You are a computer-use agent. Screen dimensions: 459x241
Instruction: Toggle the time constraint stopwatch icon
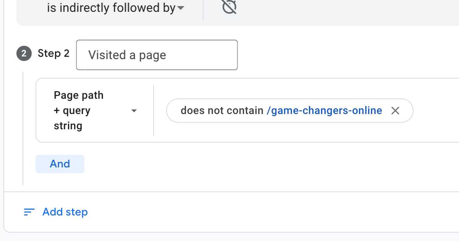point(229,7)
